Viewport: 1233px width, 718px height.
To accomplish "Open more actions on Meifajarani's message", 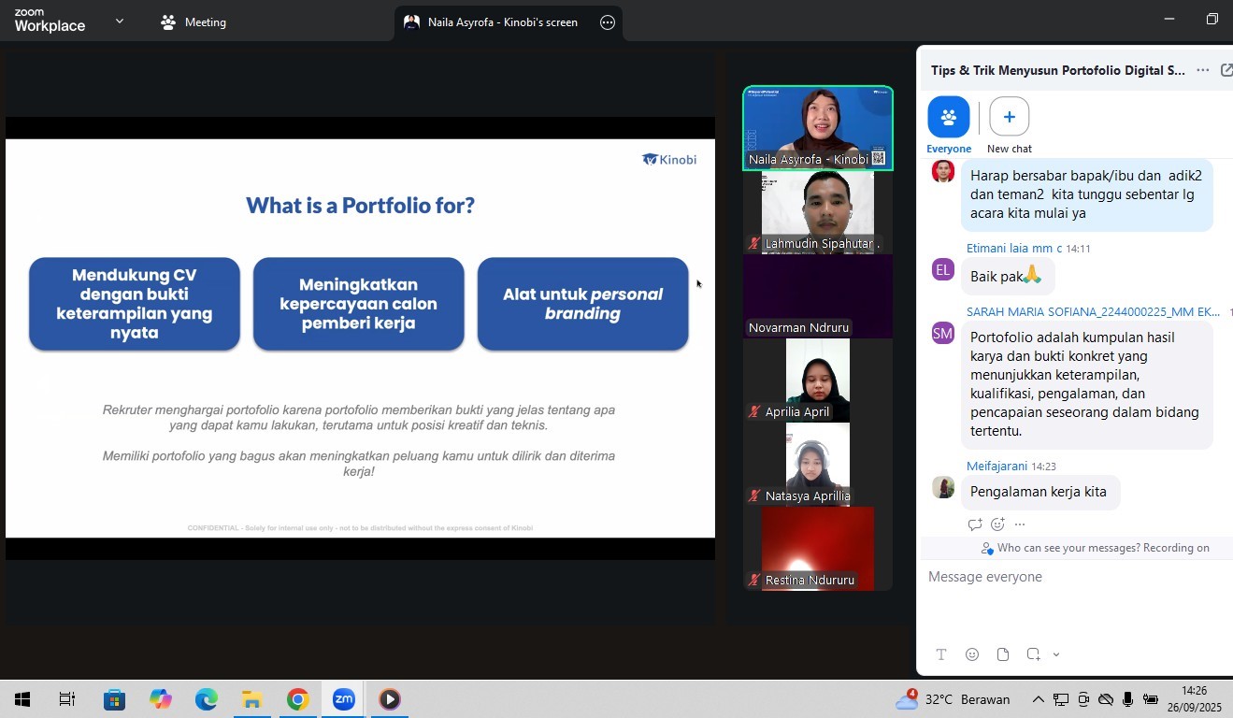I will 1020,524.
